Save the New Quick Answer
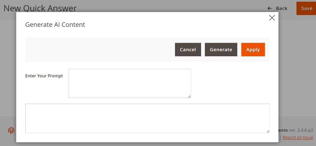Screen dimensions: 316x146 click(307, 8)
